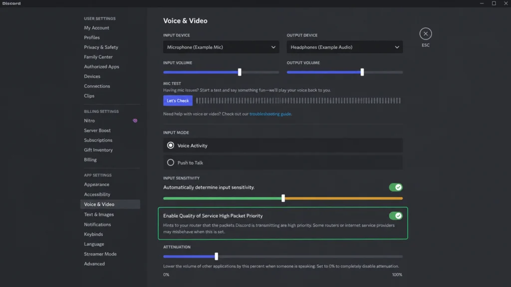Open the Microphone (Example Mic) input device selector
Viewport: 511px width, 287px height.
click(x=221, y=47)
